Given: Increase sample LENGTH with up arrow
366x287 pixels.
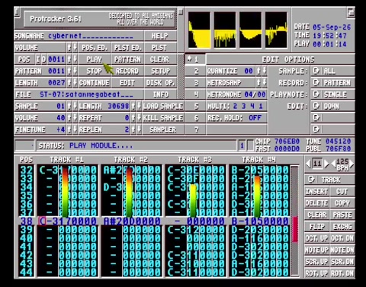Looking at the screenshot, I should point(133,106).
